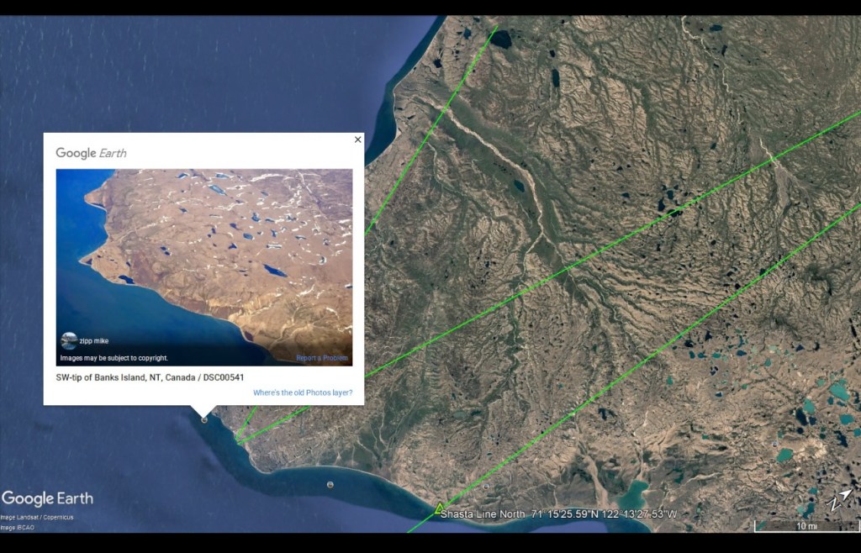Click the Google Earth logo in the popup header
Image resolution: width=861 pixels, height=553 pixels.
click(x=91, y=153)
